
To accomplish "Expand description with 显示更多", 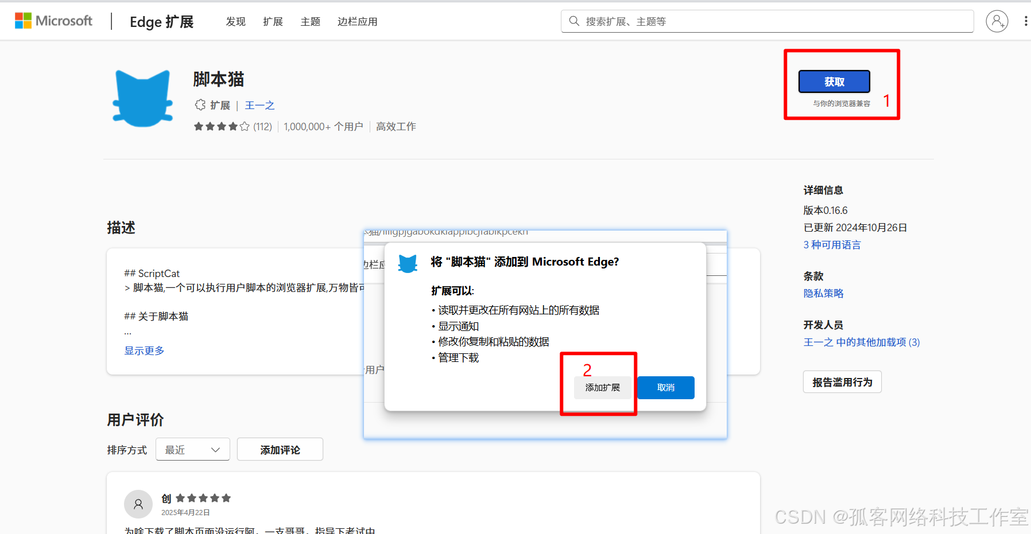I will pos(144,350).
